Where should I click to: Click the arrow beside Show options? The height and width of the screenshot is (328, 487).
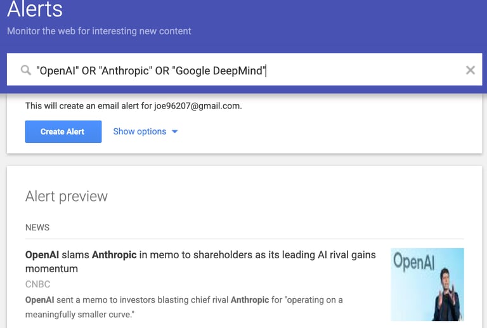174,131
